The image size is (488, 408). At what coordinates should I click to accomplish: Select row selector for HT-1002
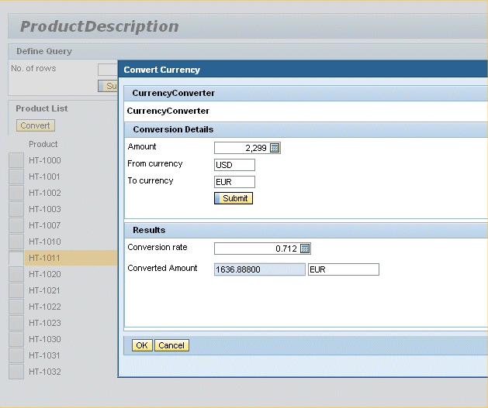click(16, 193)
